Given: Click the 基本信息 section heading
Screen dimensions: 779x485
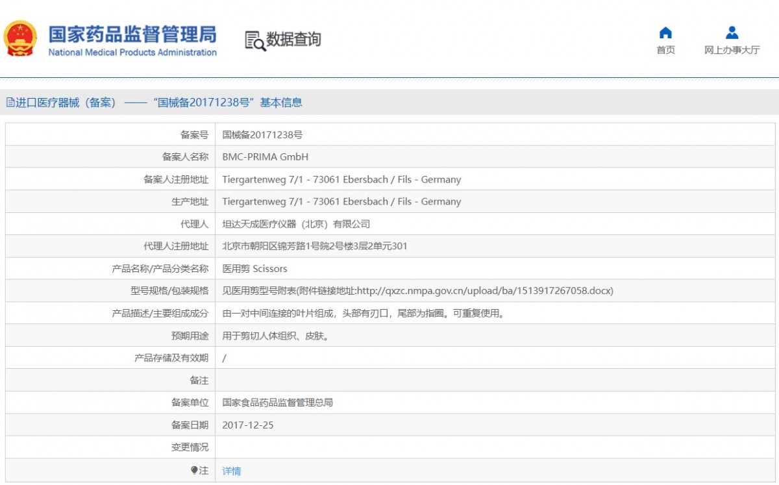Looking at the screenshot, I should 281,102.
